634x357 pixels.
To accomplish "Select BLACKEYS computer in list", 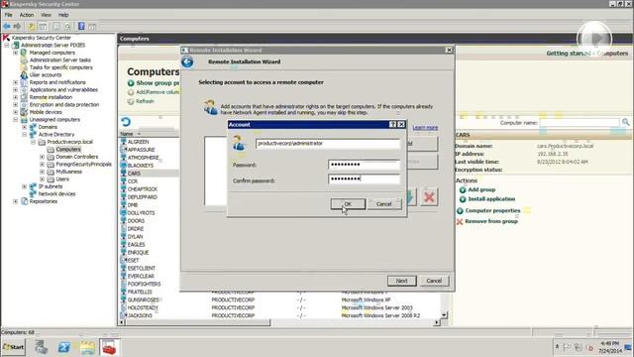I will (141, 166).
